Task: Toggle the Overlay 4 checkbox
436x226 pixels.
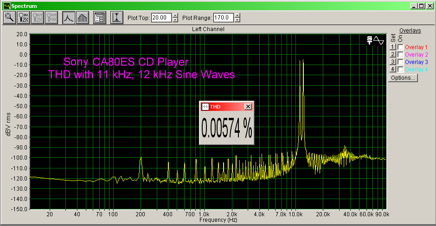Action: pos(400,70)
